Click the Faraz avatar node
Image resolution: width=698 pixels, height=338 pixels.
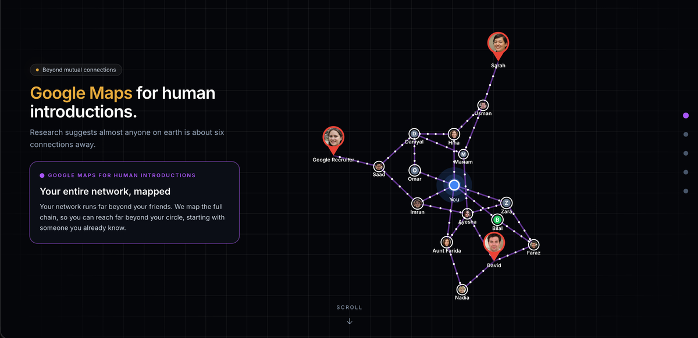click(x=533, y=244)
